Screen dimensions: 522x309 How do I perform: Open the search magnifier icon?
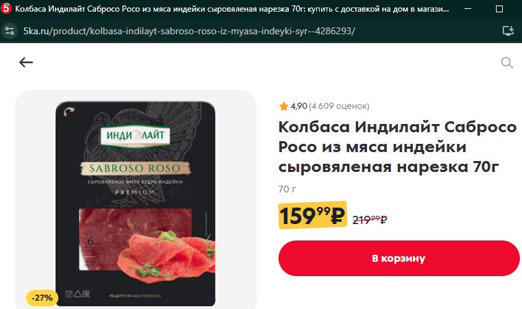507,62
